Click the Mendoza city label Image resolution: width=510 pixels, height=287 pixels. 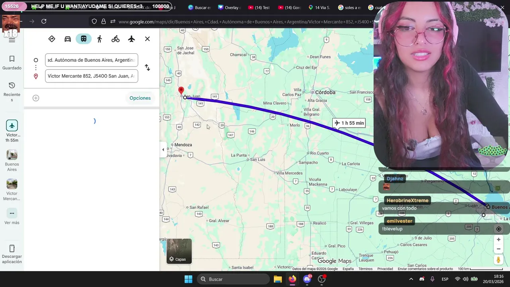click(x=183, y=145)
